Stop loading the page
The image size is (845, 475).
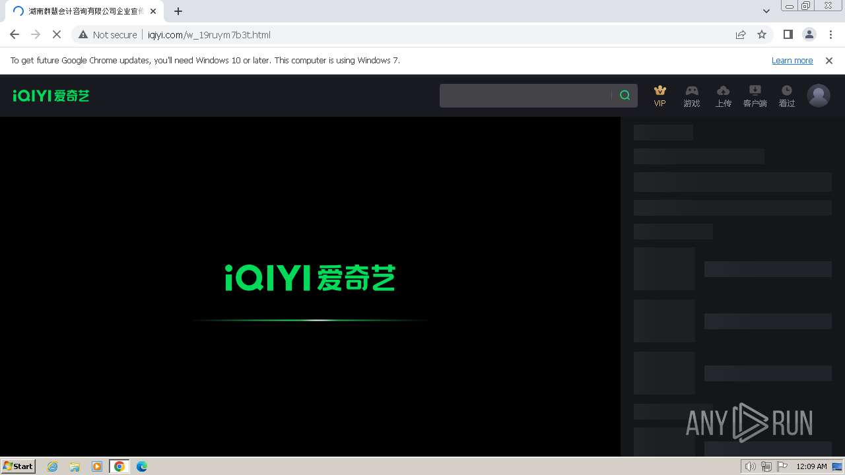[x=57, y=35]
